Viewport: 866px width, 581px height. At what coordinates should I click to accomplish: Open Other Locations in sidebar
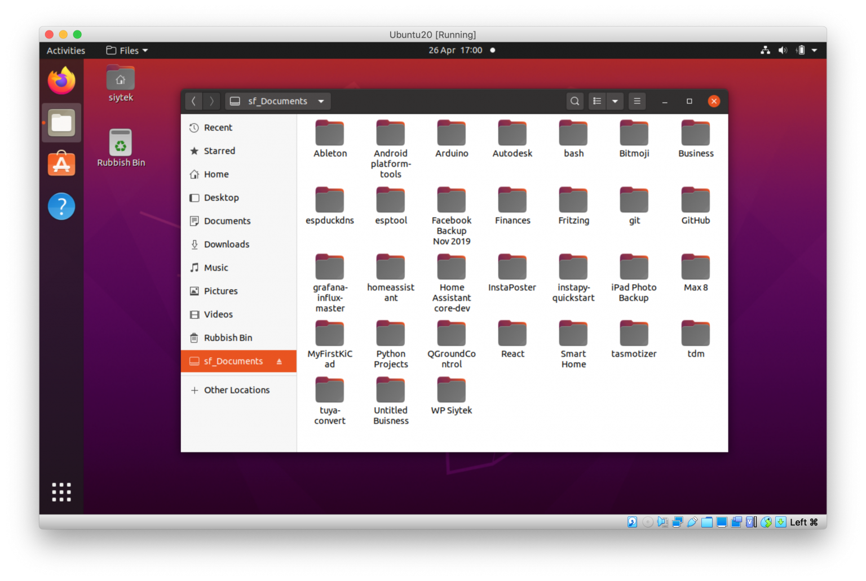click(x=236, y=390)
